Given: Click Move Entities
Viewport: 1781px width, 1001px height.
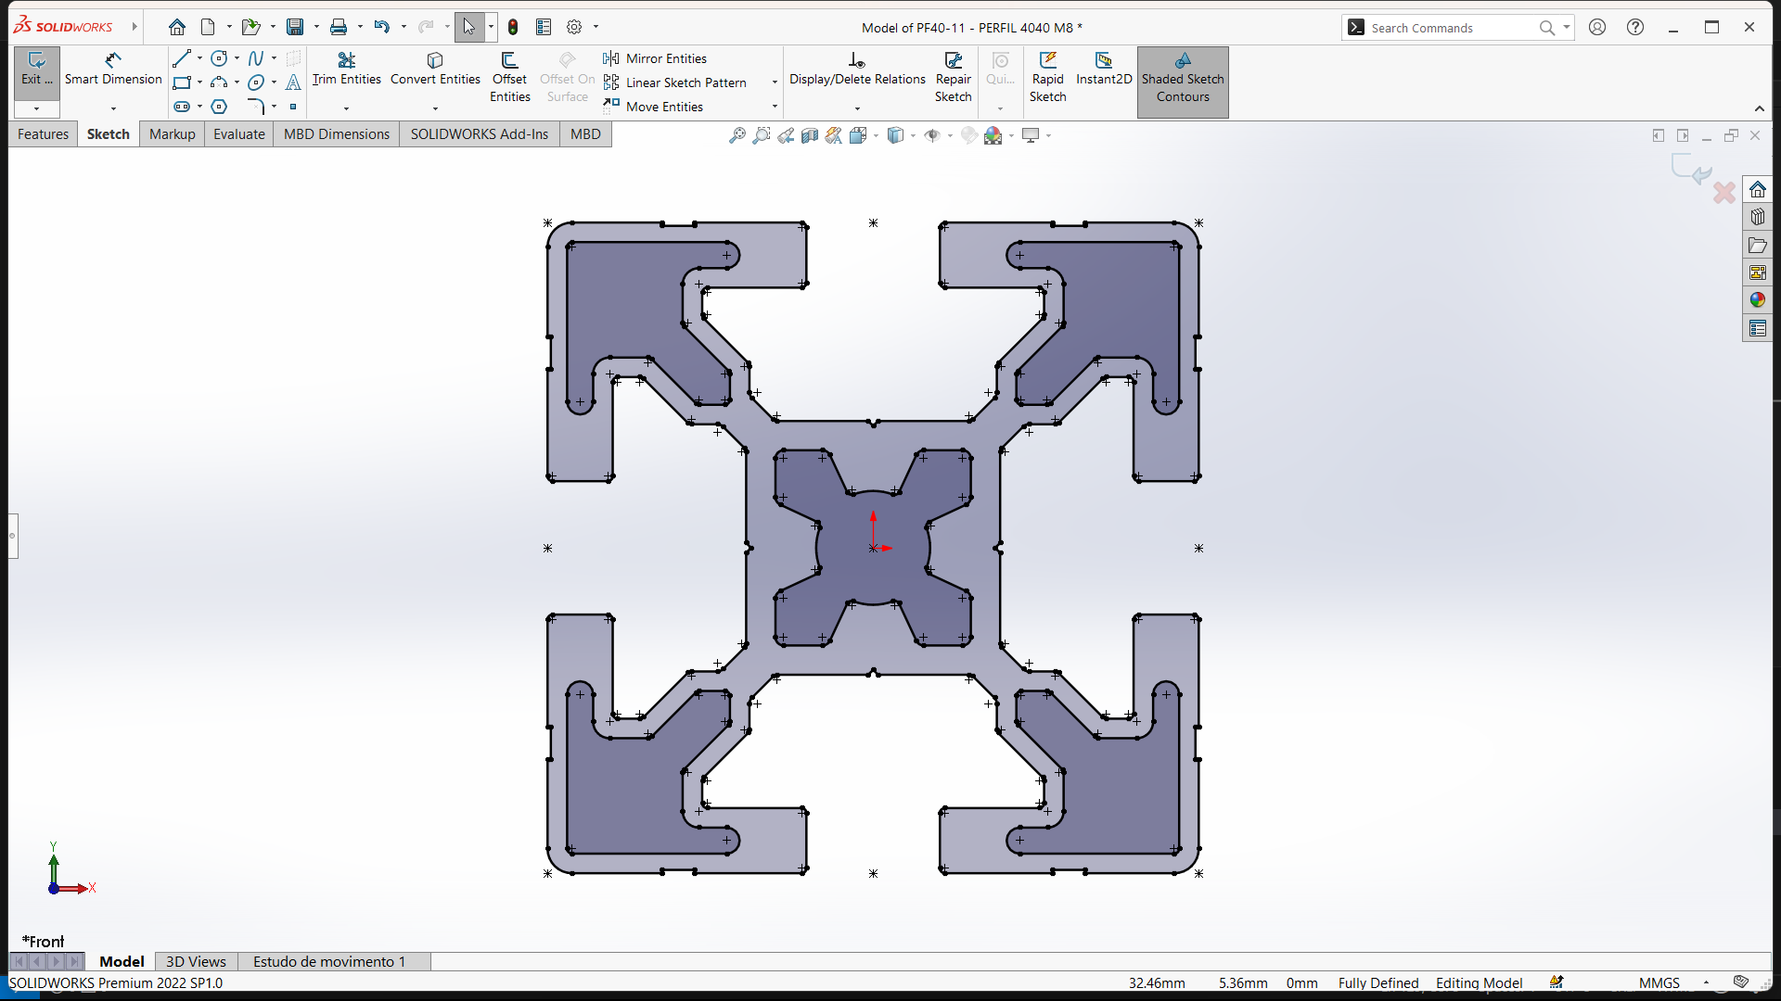Looking at the screenshot, I should 653,107.
